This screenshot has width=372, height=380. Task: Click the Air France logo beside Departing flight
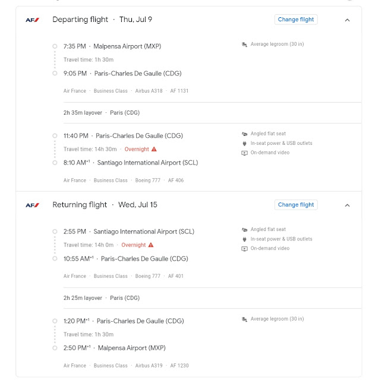pos(33,20)
